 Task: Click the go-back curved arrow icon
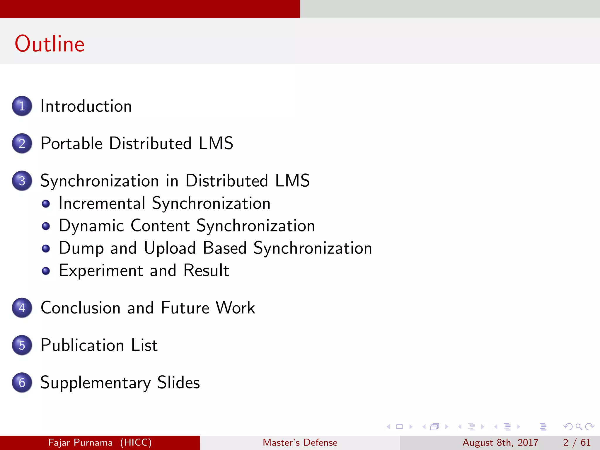tap(568, 427)
